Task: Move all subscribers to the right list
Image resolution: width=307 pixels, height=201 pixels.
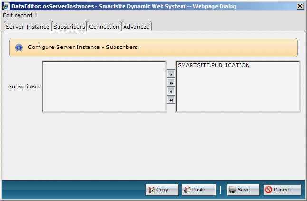Action: pyautogui.click(x=171, y=83)
